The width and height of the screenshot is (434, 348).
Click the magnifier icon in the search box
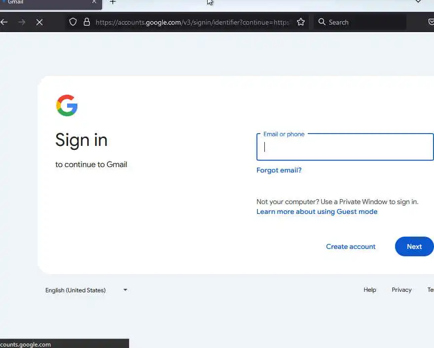(322, 22)
